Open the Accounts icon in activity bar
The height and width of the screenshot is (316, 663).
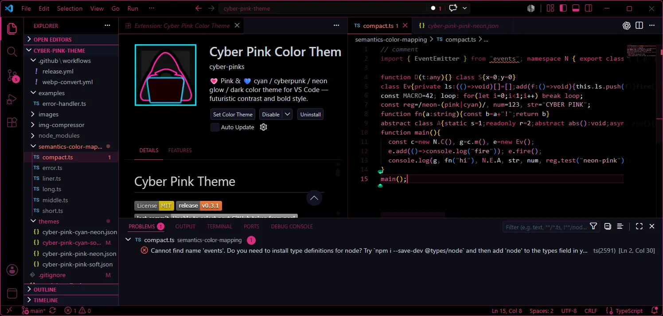pyautogui.click(x=12, y=270)
